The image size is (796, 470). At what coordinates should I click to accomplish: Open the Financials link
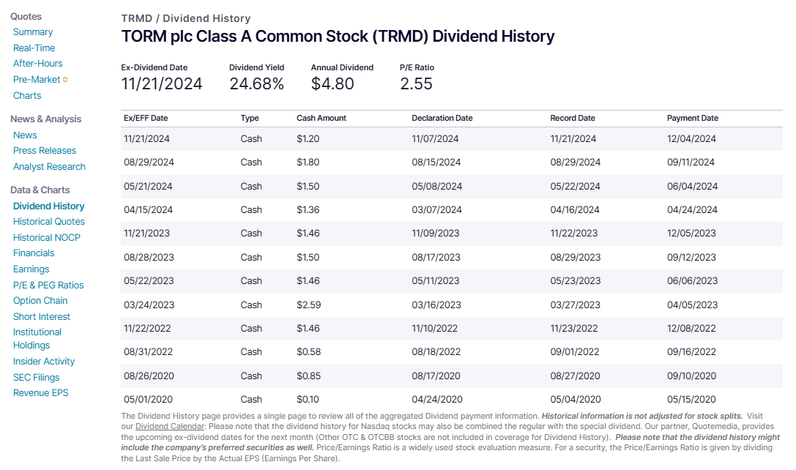34,253
